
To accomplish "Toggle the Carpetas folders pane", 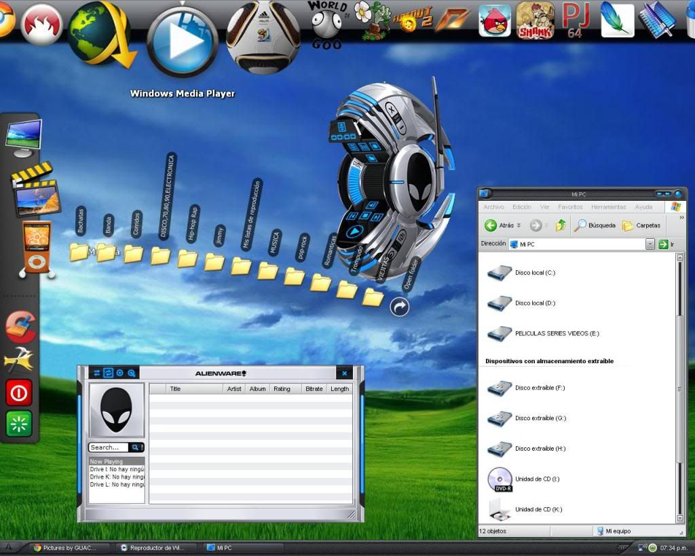I will tap(641, 225).
